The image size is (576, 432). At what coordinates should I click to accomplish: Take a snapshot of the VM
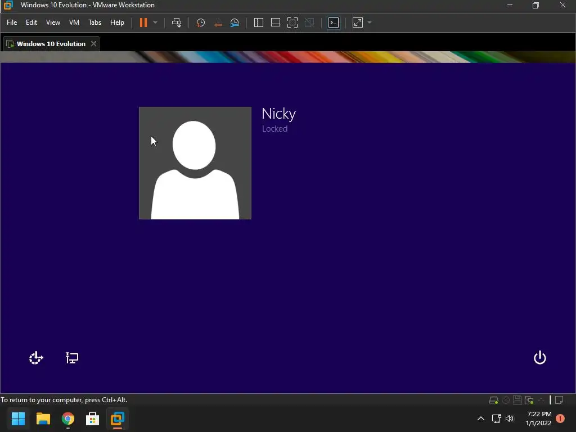coord(201,22)
